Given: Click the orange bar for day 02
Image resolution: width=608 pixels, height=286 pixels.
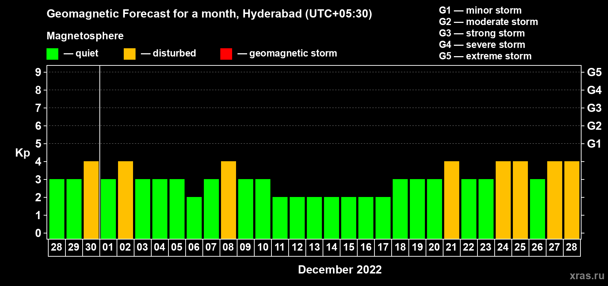Looking at the screenshot, I should click(x=126, y=200).
